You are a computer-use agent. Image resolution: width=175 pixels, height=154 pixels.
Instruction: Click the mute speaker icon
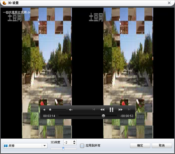[x=45, y=110]
